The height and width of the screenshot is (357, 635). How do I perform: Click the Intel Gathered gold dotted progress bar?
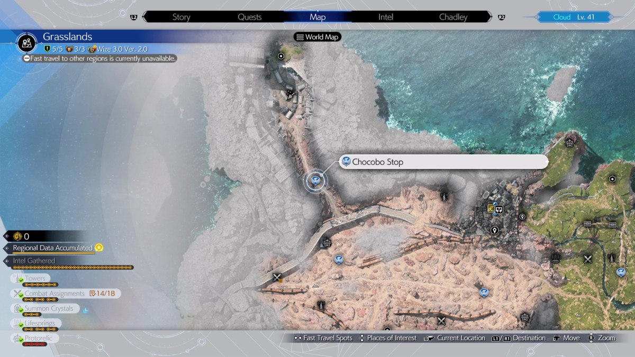click(72, 268)
